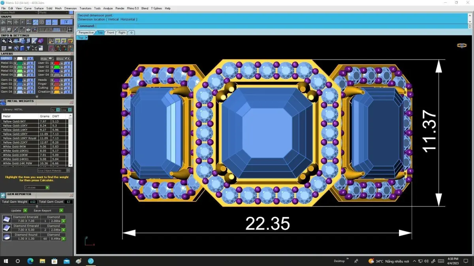Expand Cutting layer arrow

coord(52,88)
